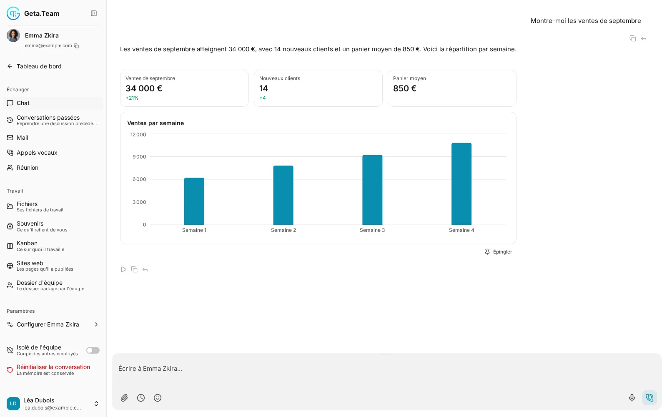Image resolution: width=667 pixels, height=417 pixels.
Task: Reply to the user message icon
Action: pyautogui.click(x=644, y=38)
